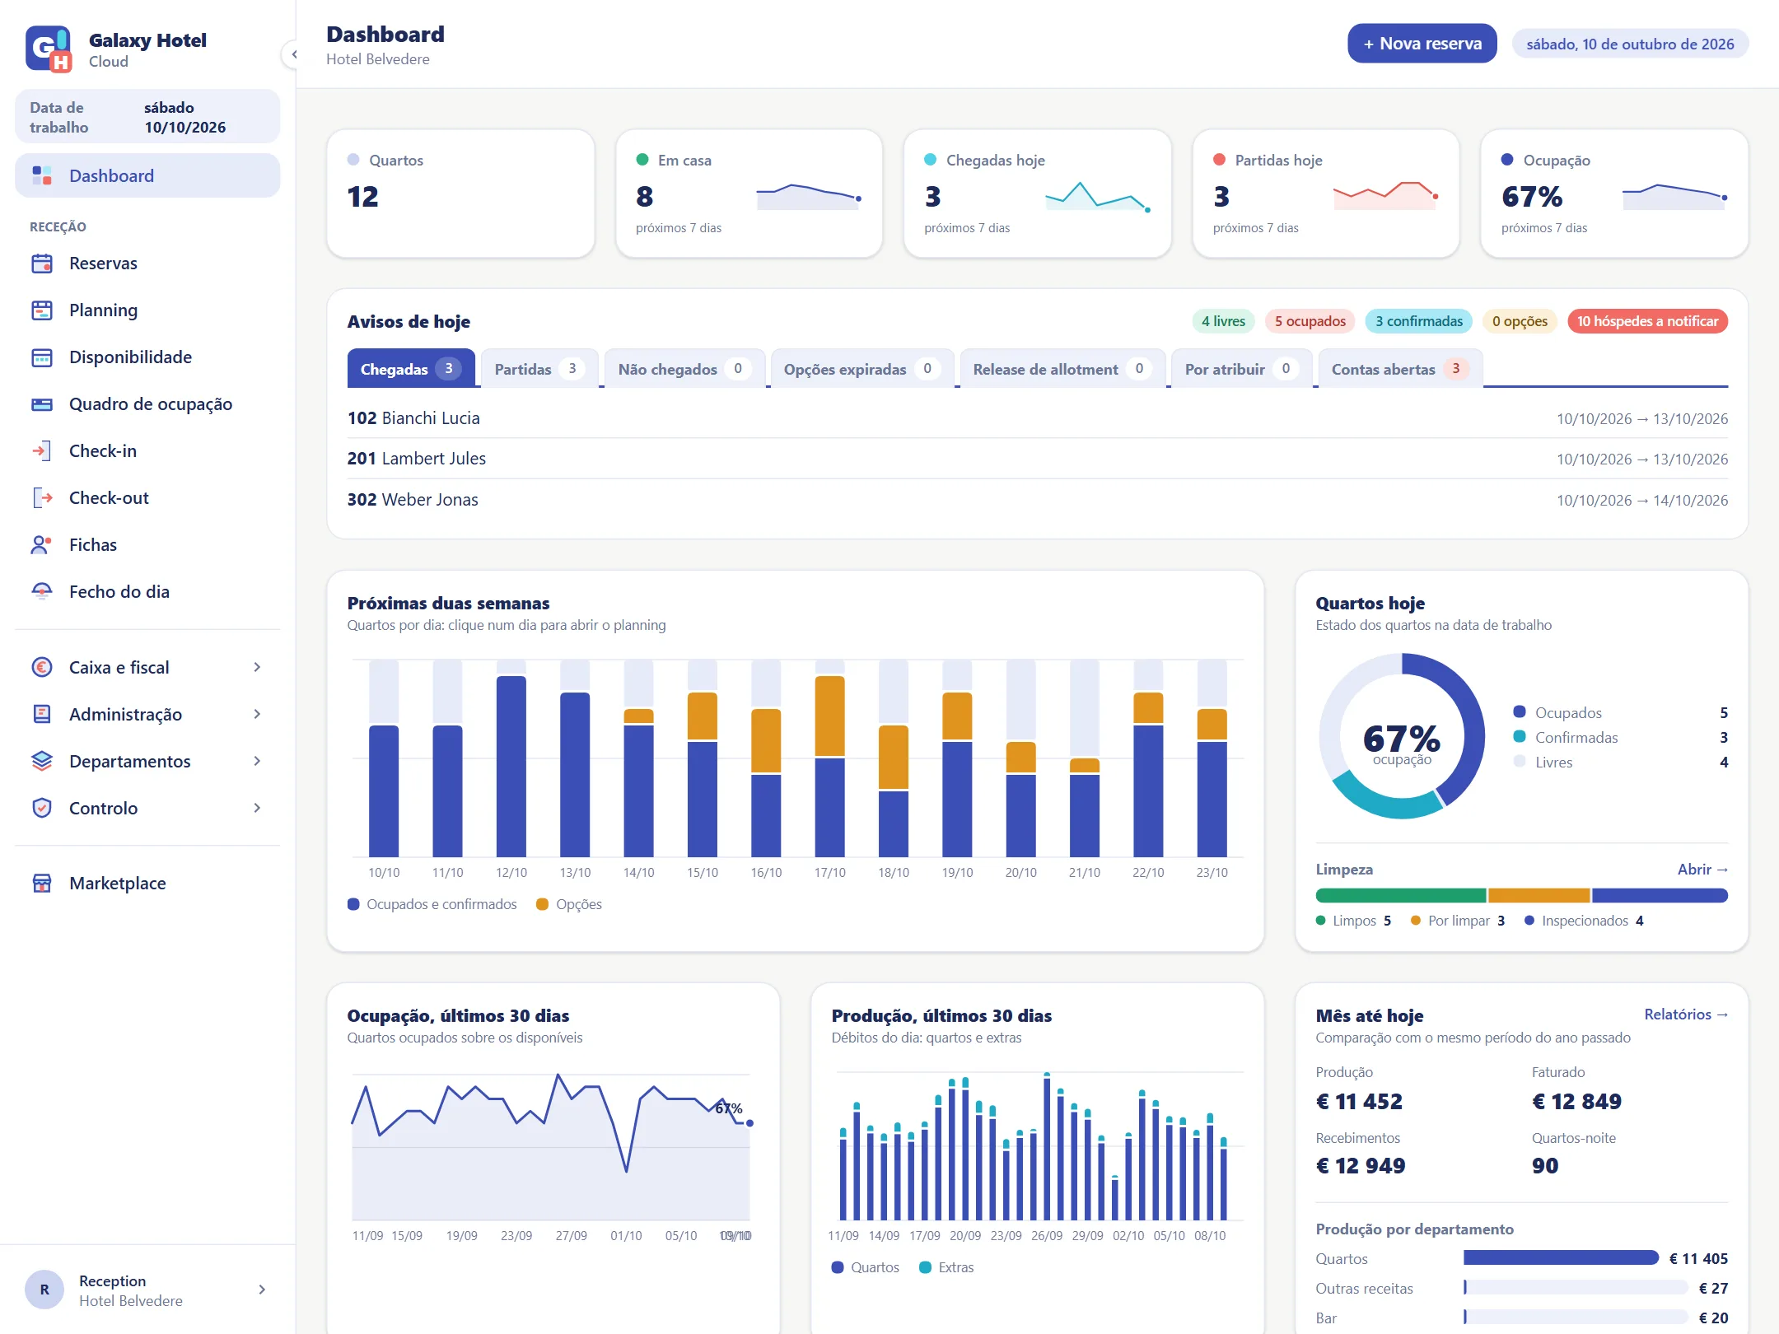
Task: Open arrival row 302 Weber Jonas
Action: tap(1037, 500)
